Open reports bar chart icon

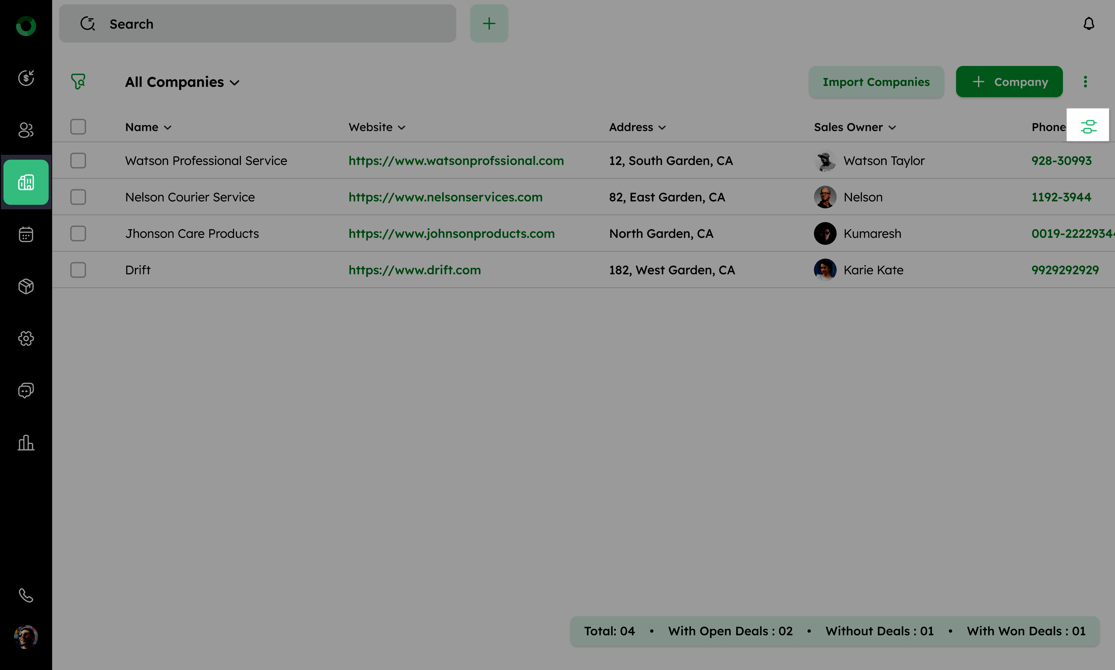[x=26, y=442]
